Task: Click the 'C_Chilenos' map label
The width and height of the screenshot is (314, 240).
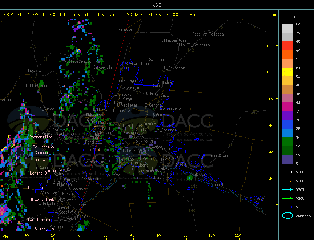Action: [x=36, y=86]
